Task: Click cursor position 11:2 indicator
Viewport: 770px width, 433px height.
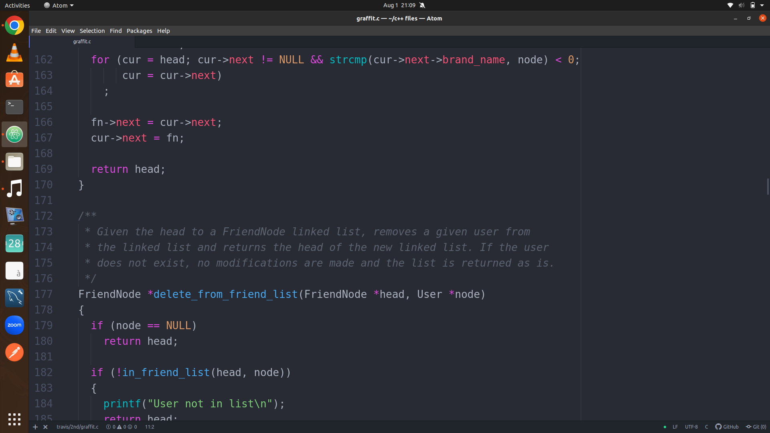Action: (149, 427)
